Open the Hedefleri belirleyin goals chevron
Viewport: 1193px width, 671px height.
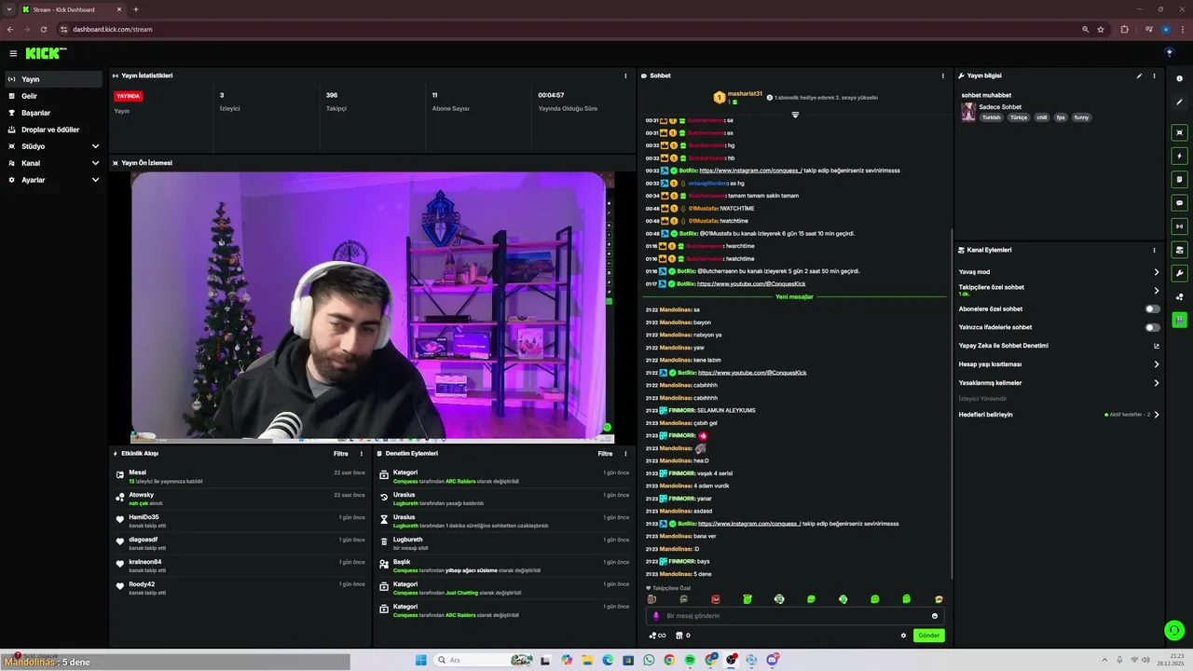[x=1157, y=415]
